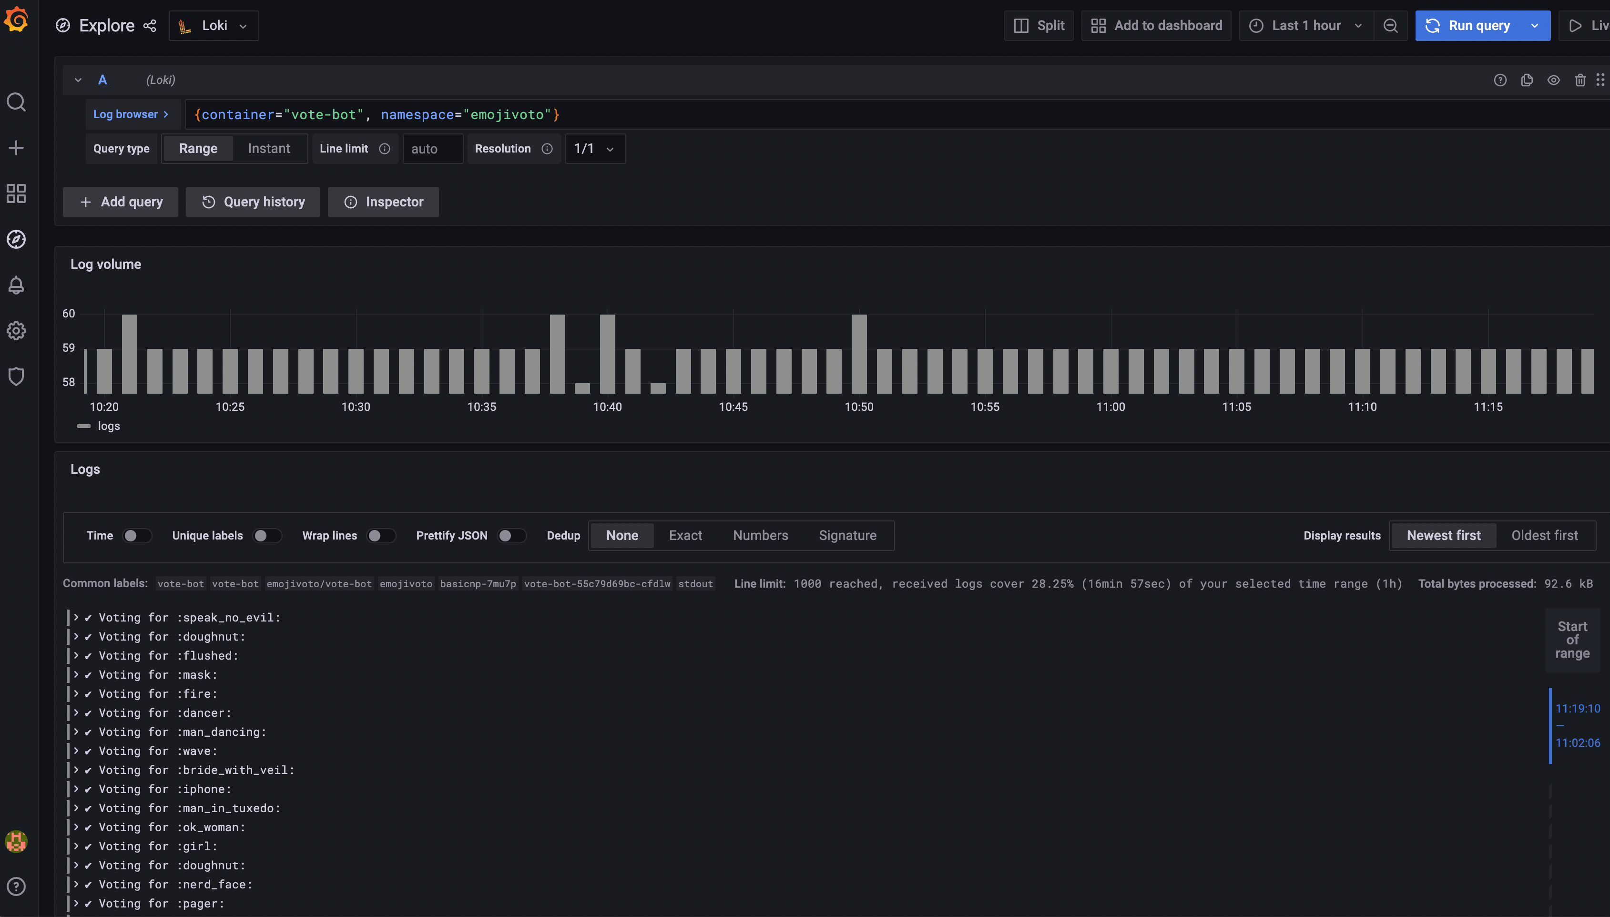The image size is (1610, 917).
Task: Click the Start of range navigation label
Action: 1572,641
